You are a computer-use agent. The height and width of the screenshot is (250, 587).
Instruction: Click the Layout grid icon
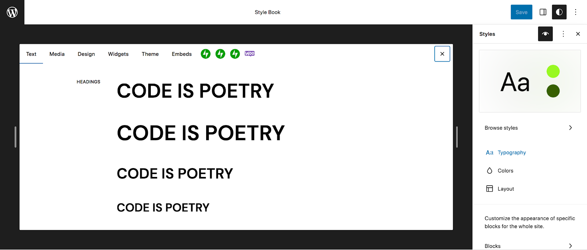[489, 189]
